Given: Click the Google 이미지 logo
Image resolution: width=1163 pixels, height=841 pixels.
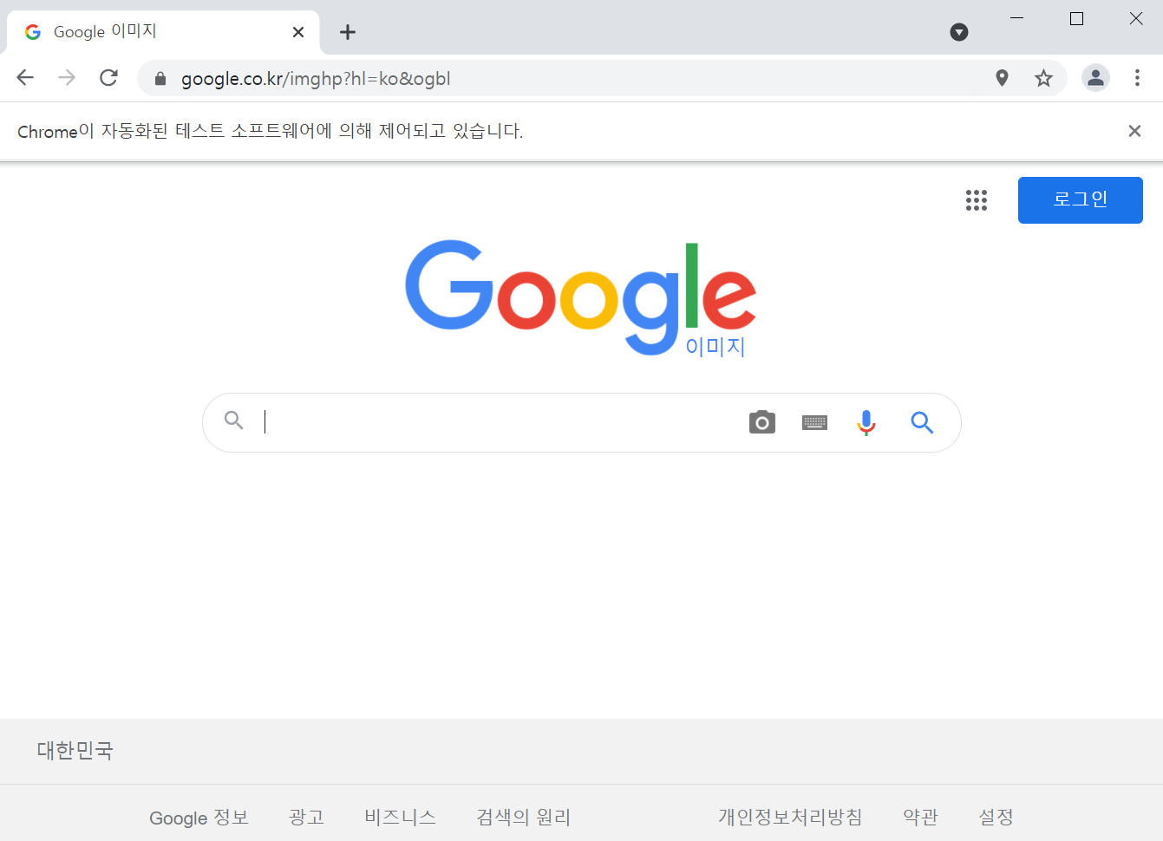Looking at the screenshot, I should [581, 298].
